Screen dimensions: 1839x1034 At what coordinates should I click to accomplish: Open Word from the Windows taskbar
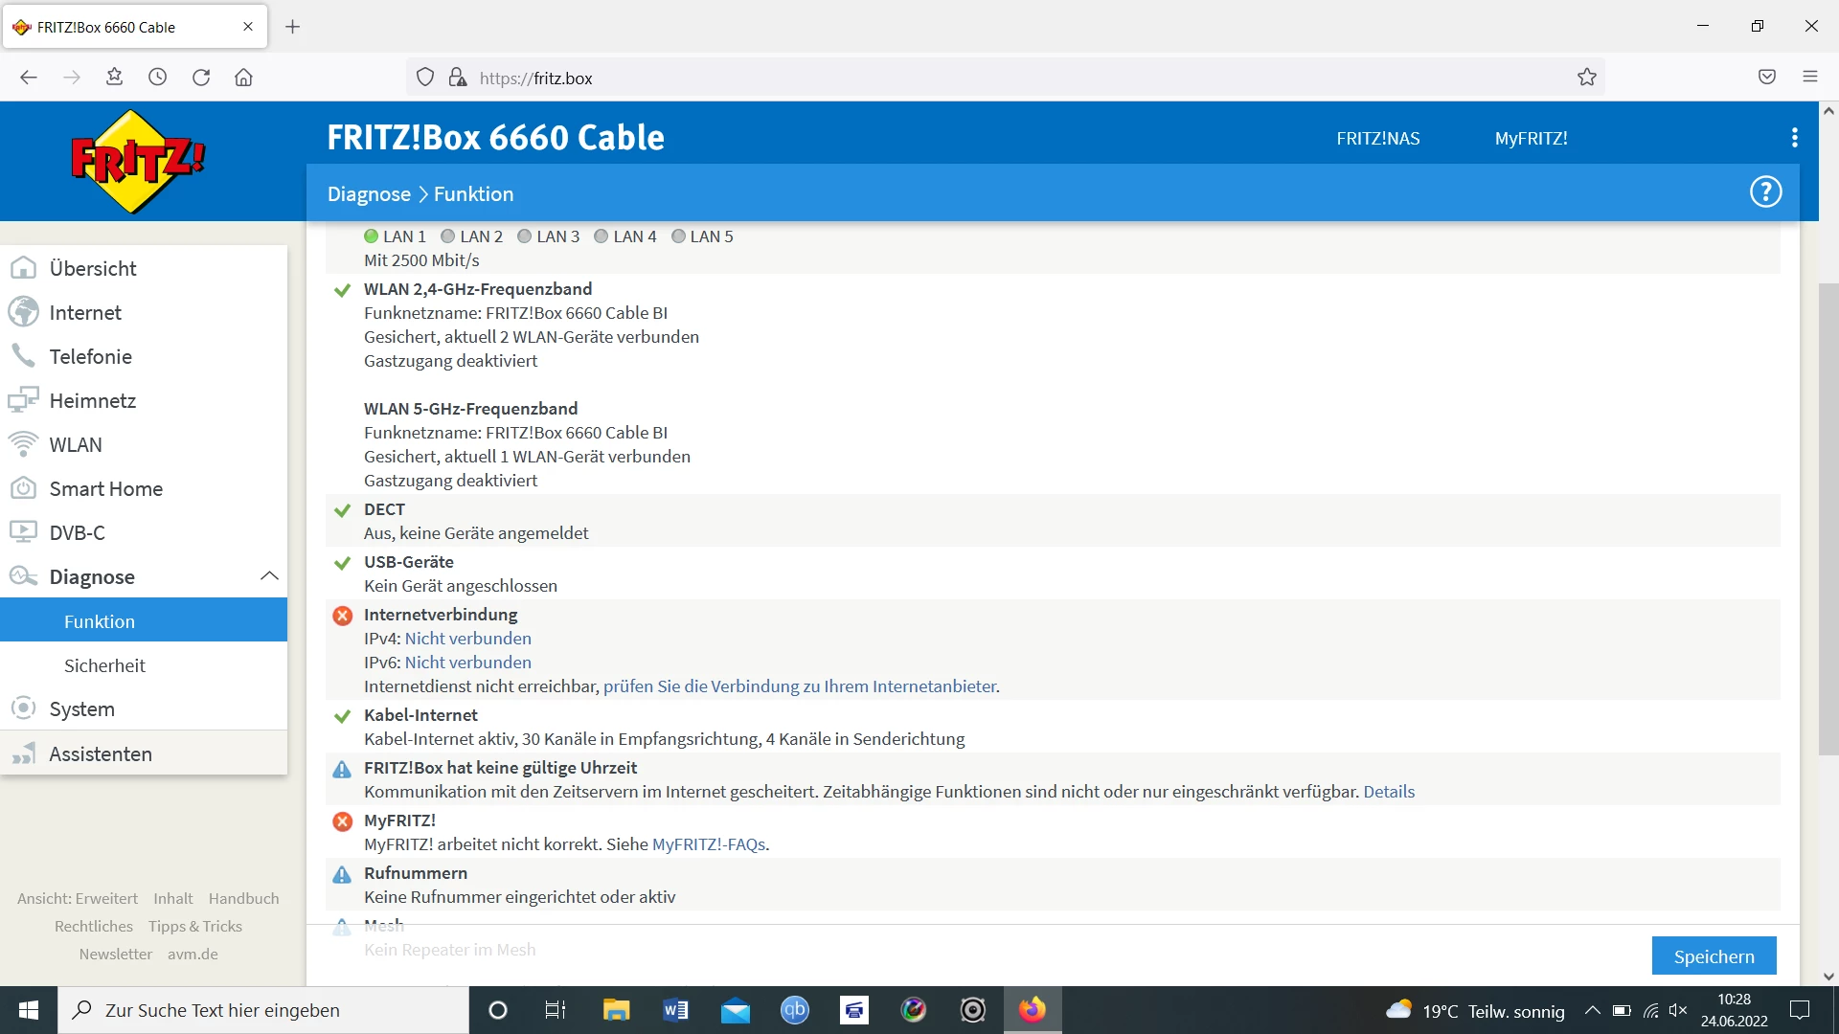tap(675, 1010)
